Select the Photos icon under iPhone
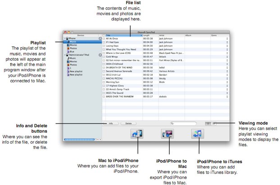280x185 pixels. (x=68, y=48)
